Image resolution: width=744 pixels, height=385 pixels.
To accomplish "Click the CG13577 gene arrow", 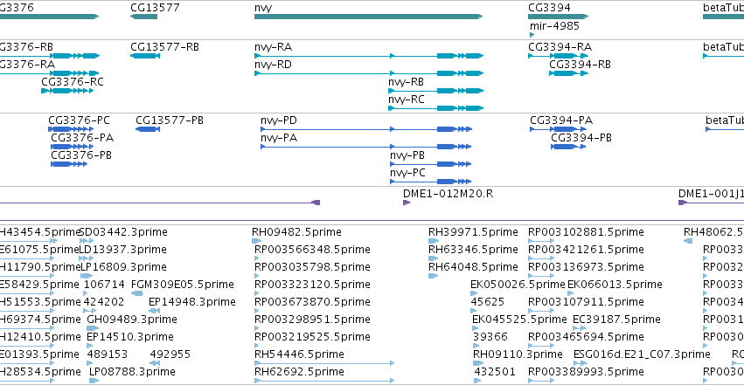I will (x=143, y=17).
